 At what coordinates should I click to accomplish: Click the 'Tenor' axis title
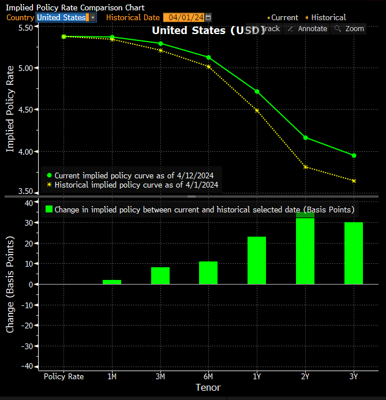tap(208, 387)
